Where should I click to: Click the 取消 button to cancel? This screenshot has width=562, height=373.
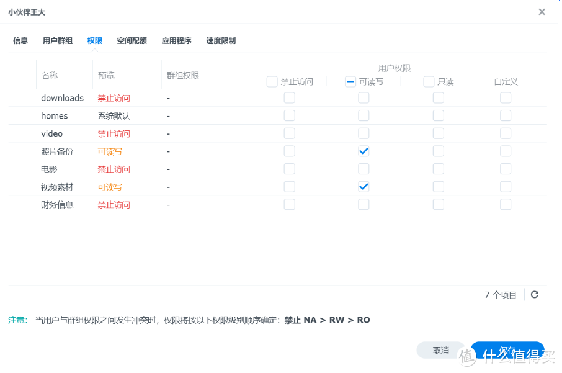click(x=441, y=350)
